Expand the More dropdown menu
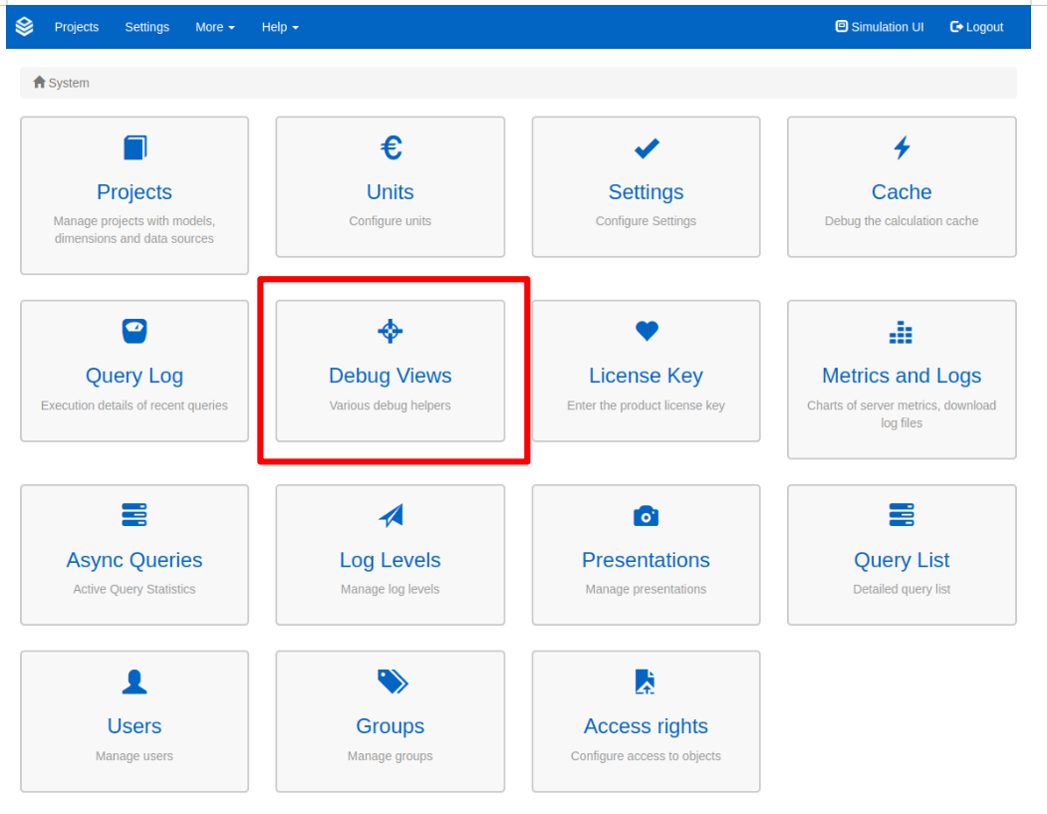1047x814 pixels. click(x=214, y=27)
